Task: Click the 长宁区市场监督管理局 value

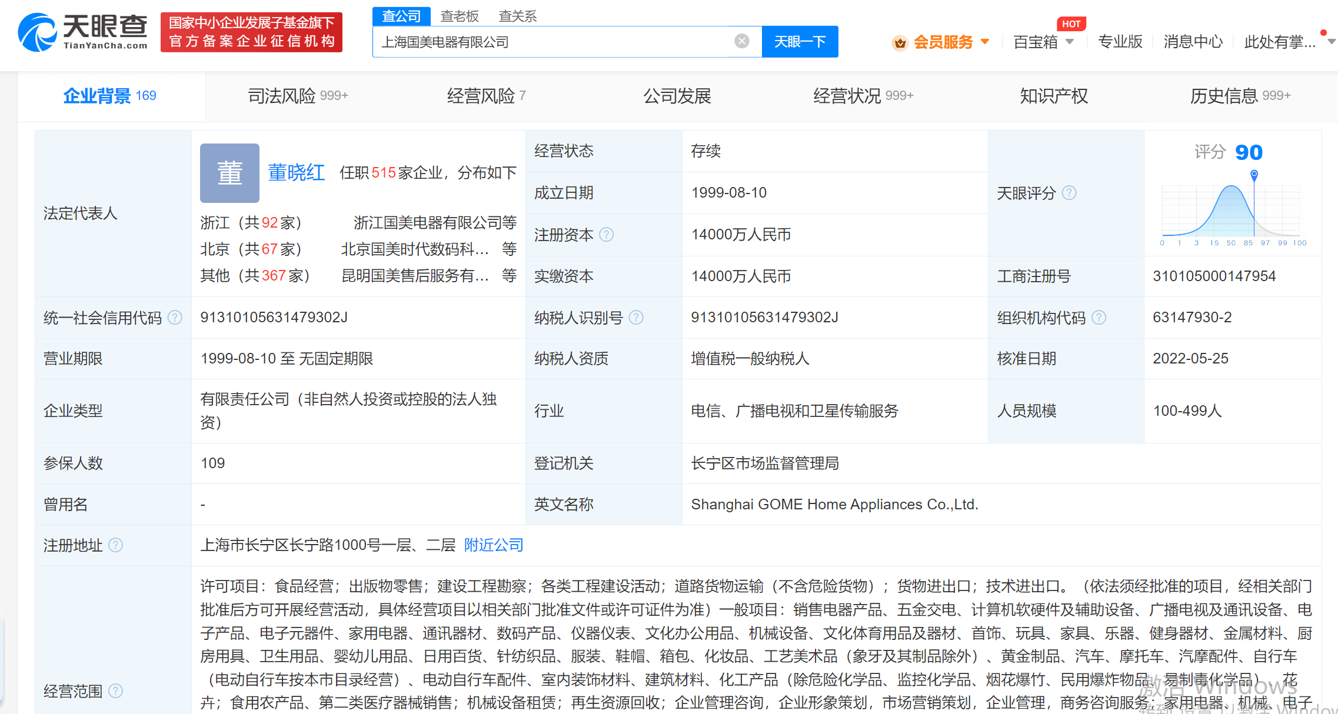Action: pos(765,463)
